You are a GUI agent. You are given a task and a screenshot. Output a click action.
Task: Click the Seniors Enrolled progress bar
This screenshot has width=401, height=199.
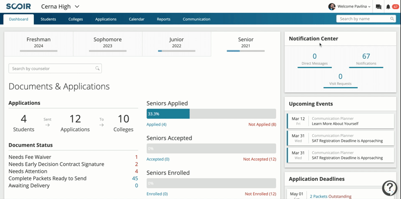[x=211, y=183]
